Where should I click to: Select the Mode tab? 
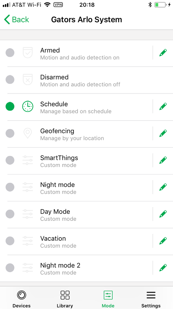108,299
